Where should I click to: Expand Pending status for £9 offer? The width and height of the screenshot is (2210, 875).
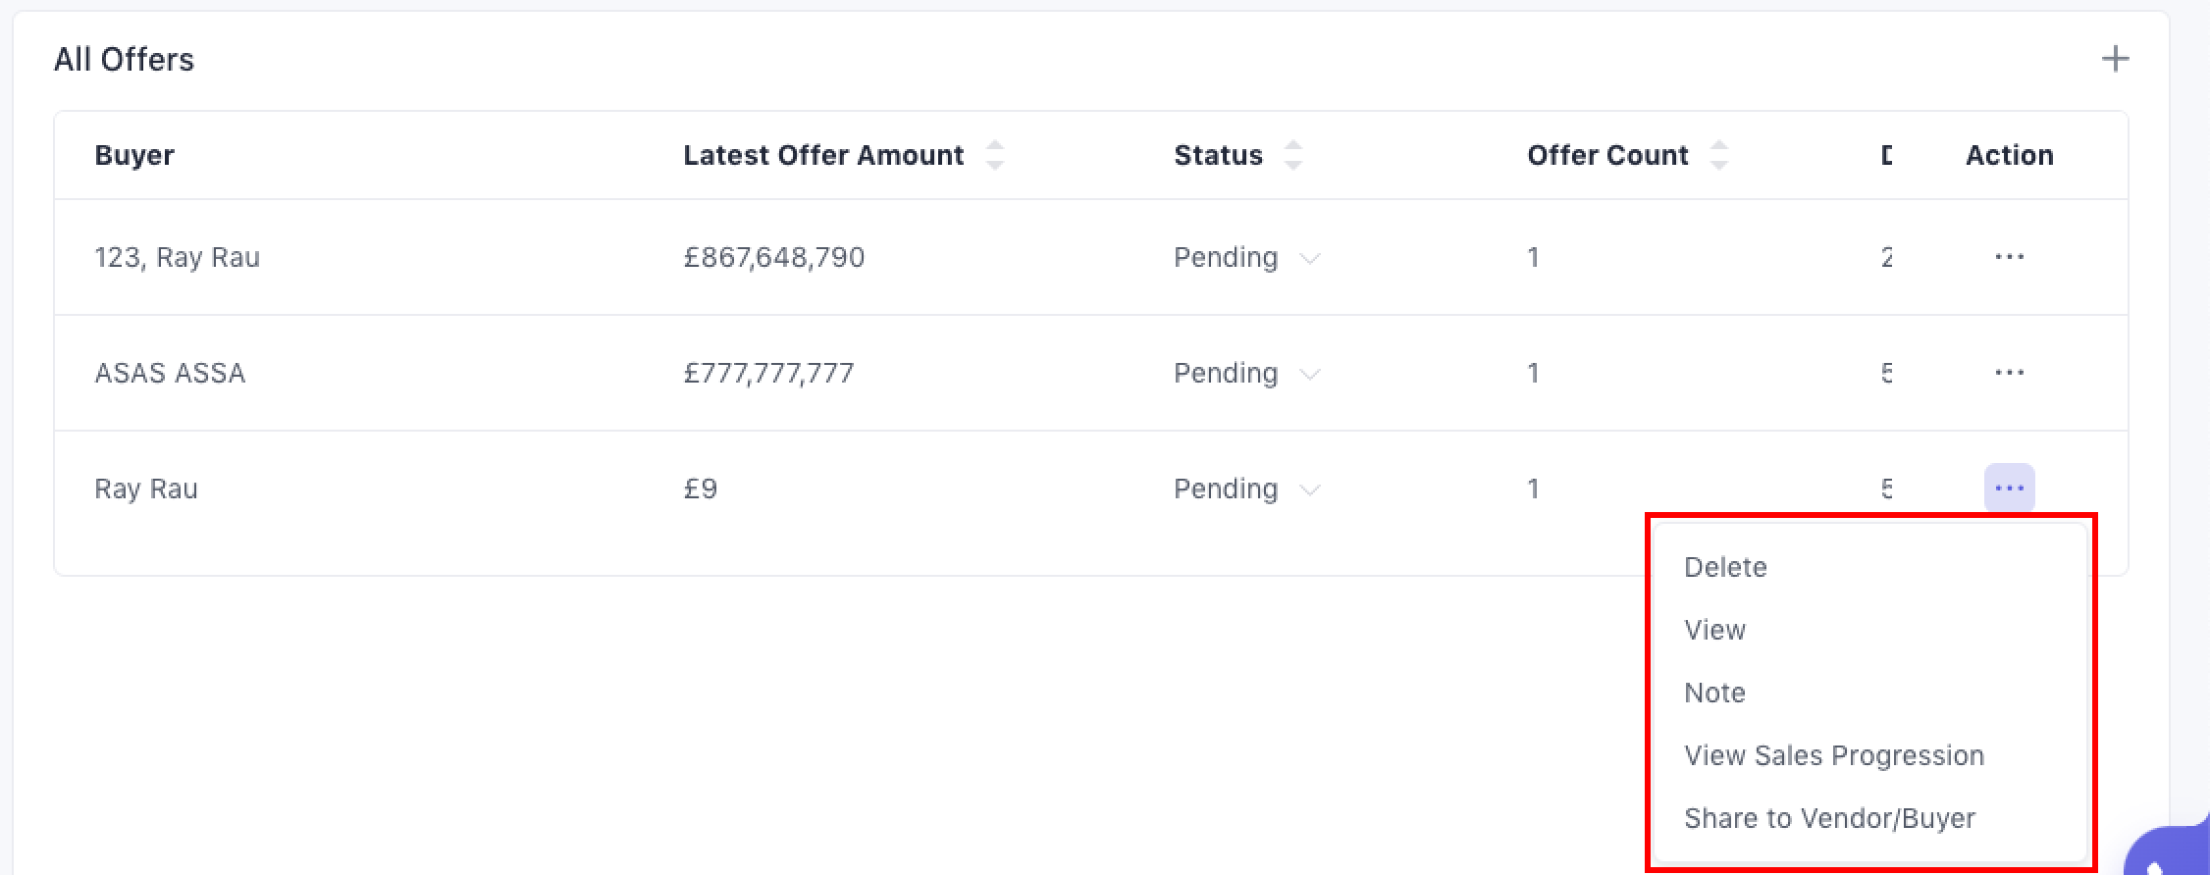(1309, 489)
